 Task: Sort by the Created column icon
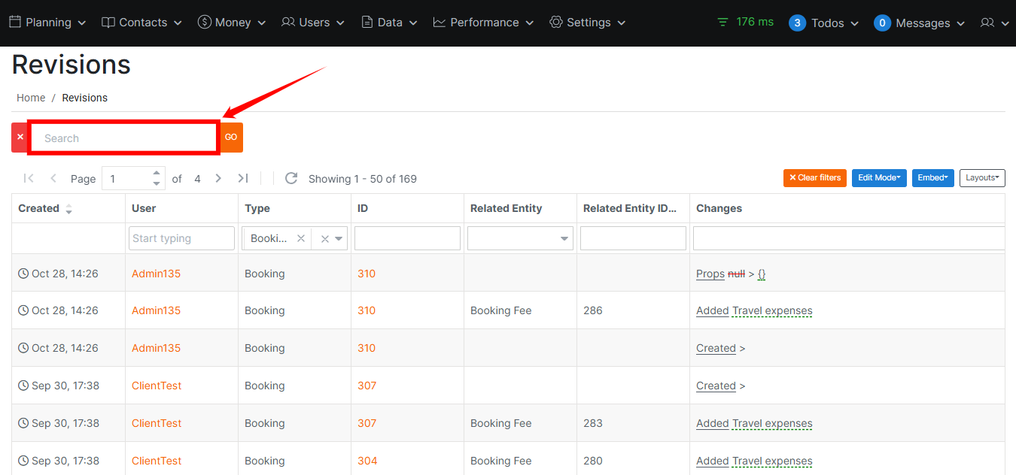point(69,209)
